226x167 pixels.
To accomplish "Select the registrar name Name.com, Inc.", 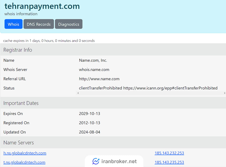I will coord(93,60).
